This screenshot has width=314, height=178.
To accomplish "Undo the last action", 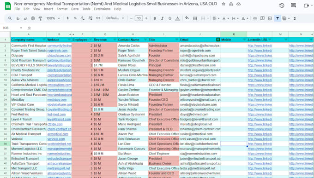I will tap(18, 18).
